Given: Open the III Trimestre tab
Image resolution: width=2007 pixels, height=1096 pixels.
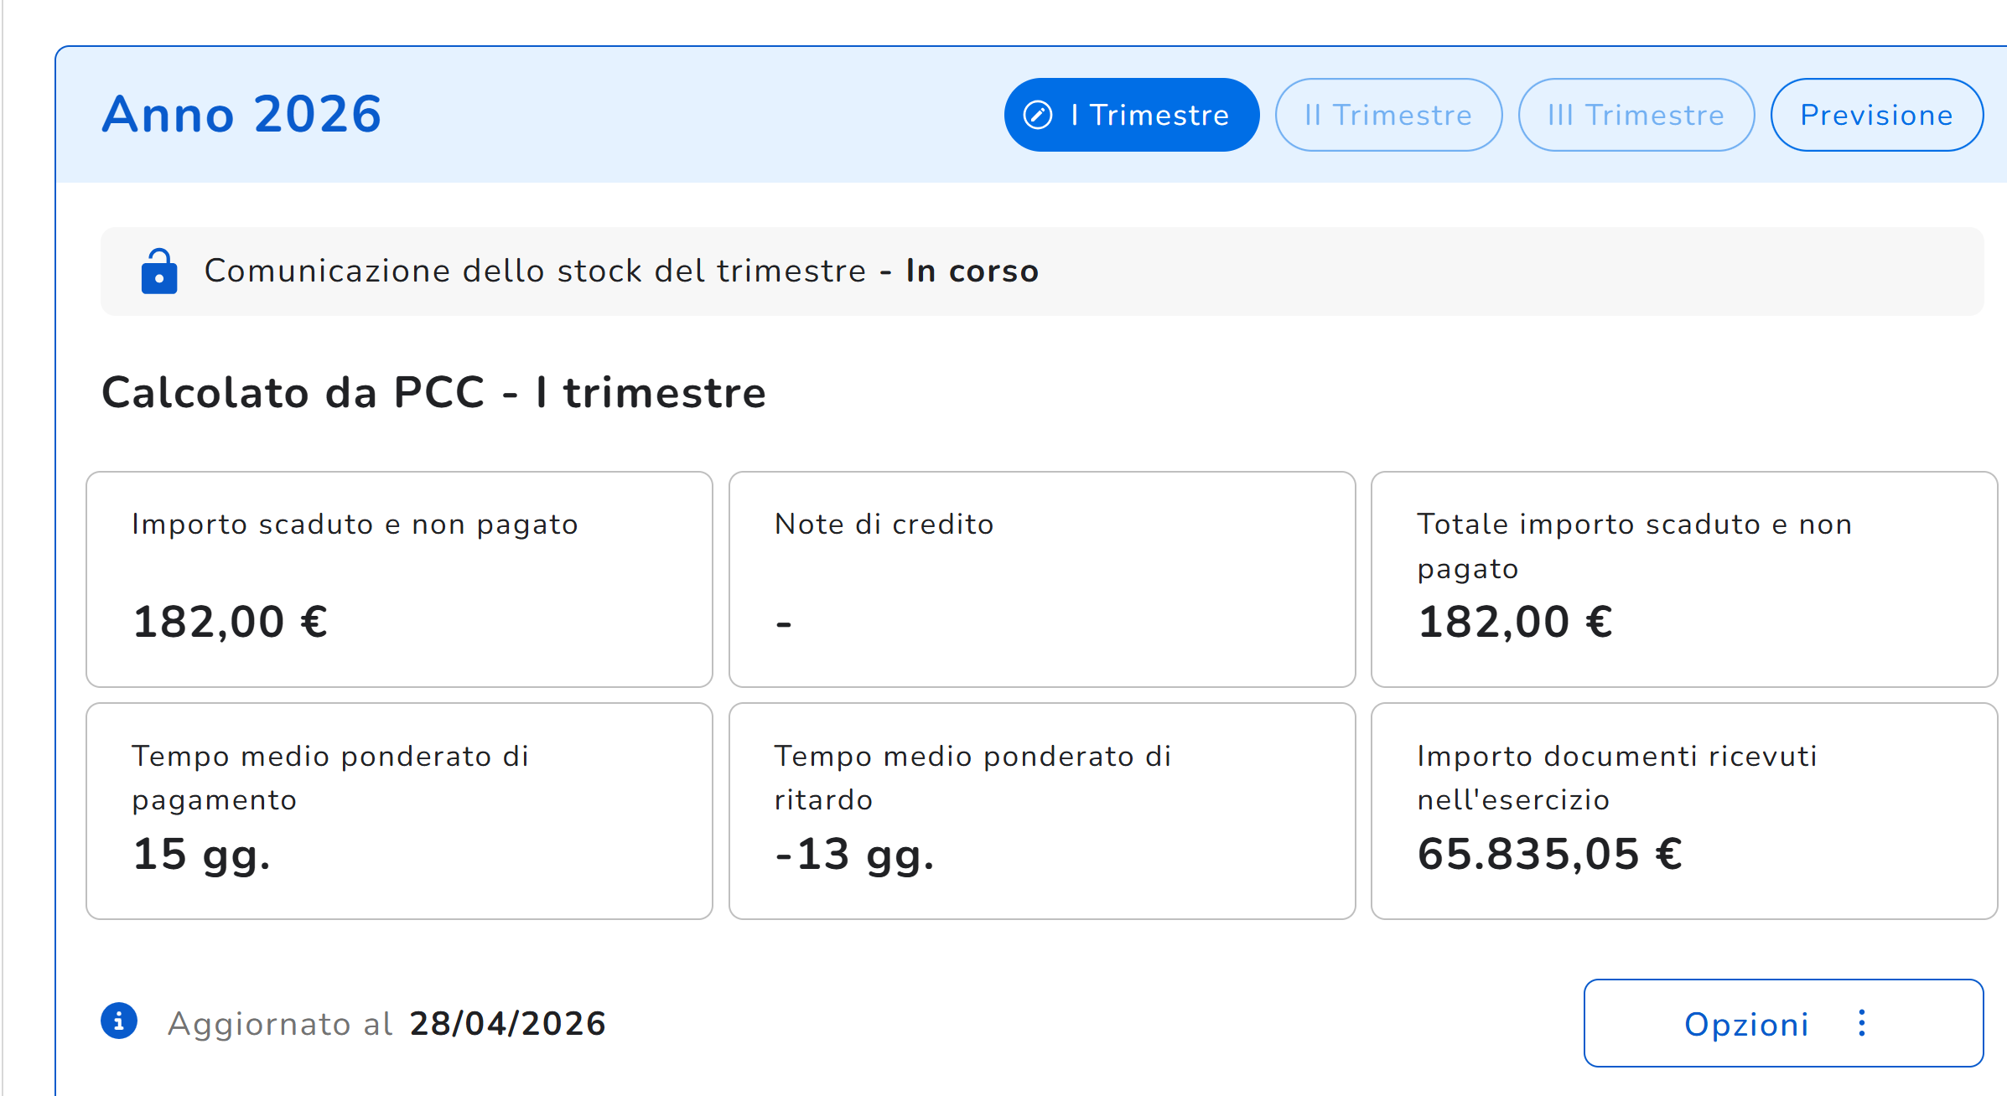Looking at the screenshot, I should (1636, 115).
